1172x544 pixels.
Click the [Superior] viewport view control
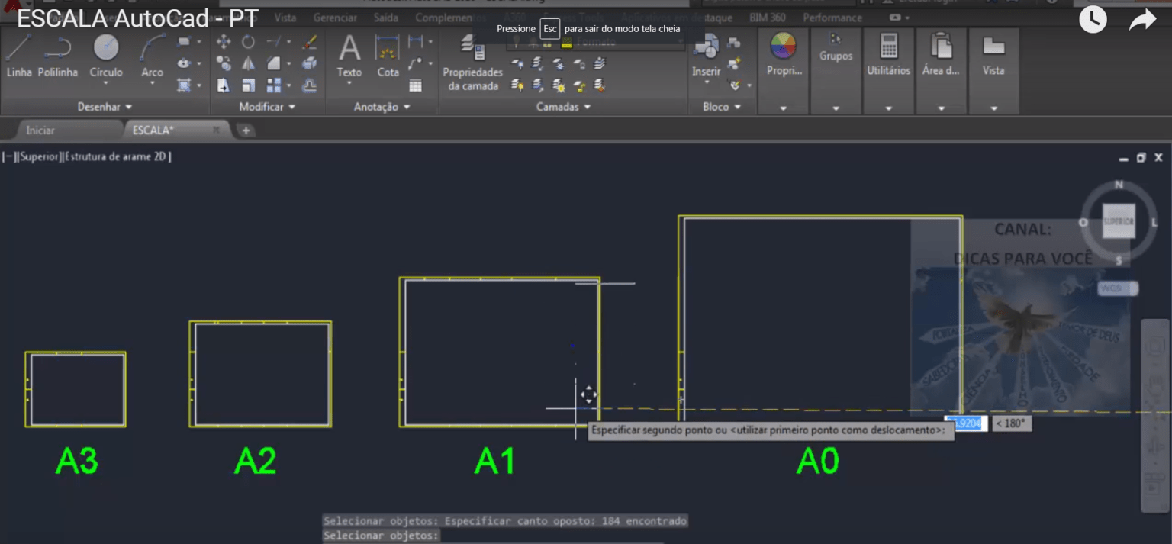[39, 156]
